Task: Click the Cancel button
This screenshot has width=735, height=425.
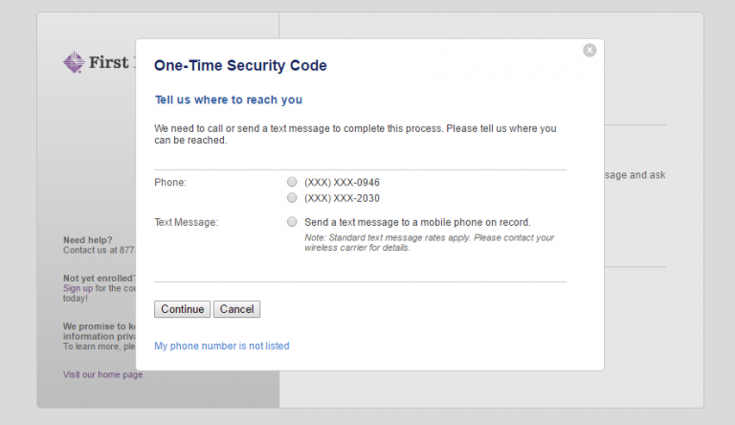Action: tap(236, 309)
